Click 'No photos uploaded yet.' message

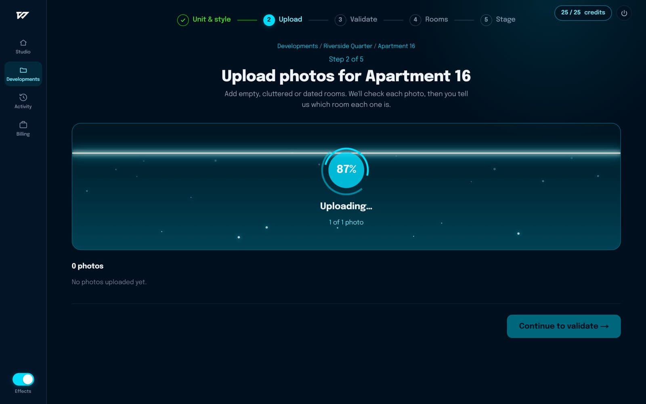click(x=109, y=282)
